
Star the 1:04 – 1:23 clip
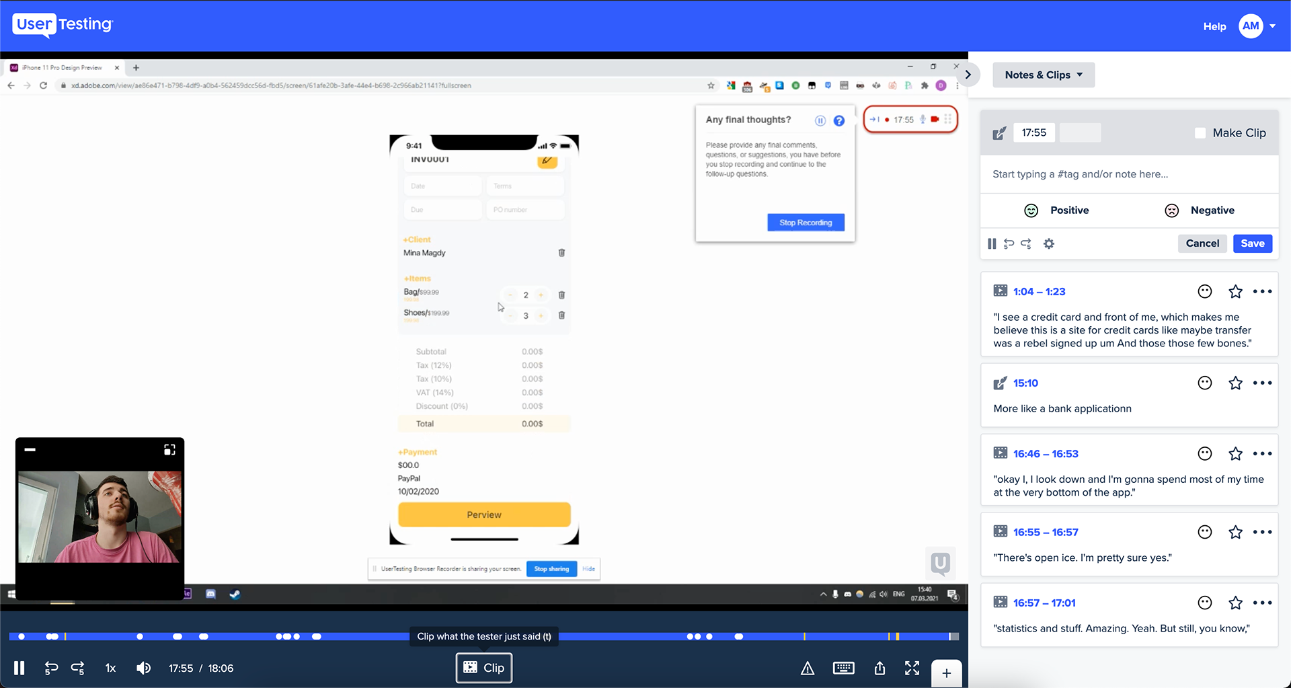(1235, 291)
